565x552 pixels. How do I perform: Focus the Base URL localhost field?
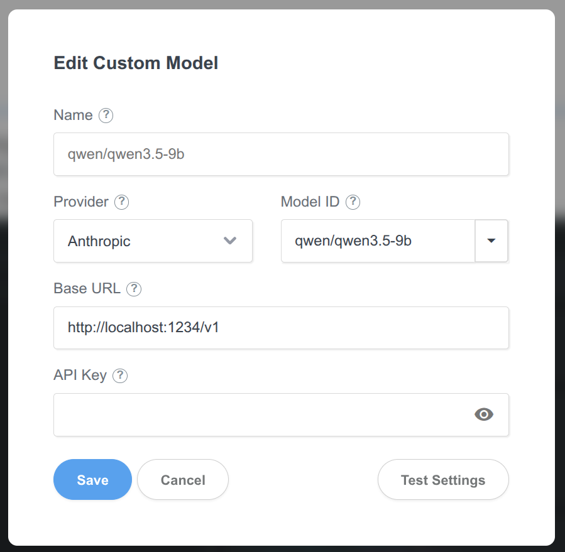coord(281,328)
